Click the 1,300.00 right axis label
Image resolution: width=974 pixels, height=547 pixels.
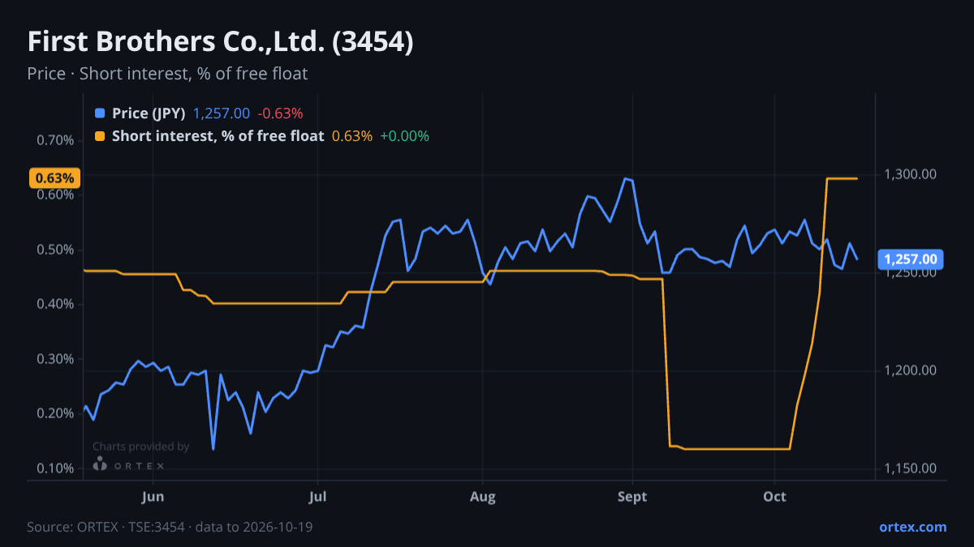[x=911, y=175]
